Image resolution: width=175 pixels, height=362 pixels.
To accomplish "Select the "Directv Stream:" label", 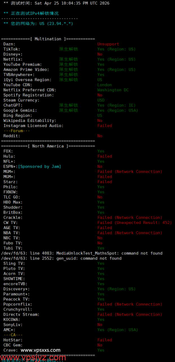I will 21,314.
